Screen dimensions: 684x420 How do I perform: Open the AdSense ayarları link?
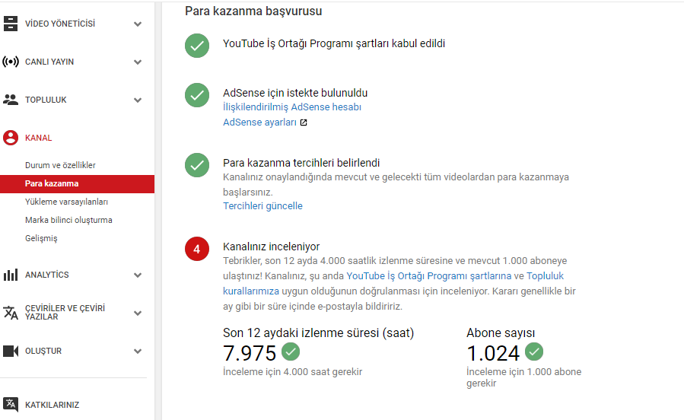click(x=259, y=122)
